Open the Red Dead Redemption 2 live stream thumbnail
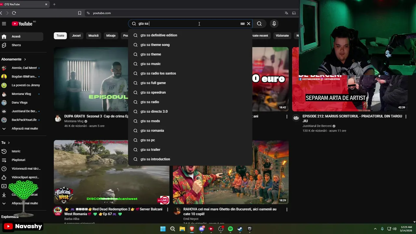The width and height of the screenshot is (416, 234). [111, 172]
